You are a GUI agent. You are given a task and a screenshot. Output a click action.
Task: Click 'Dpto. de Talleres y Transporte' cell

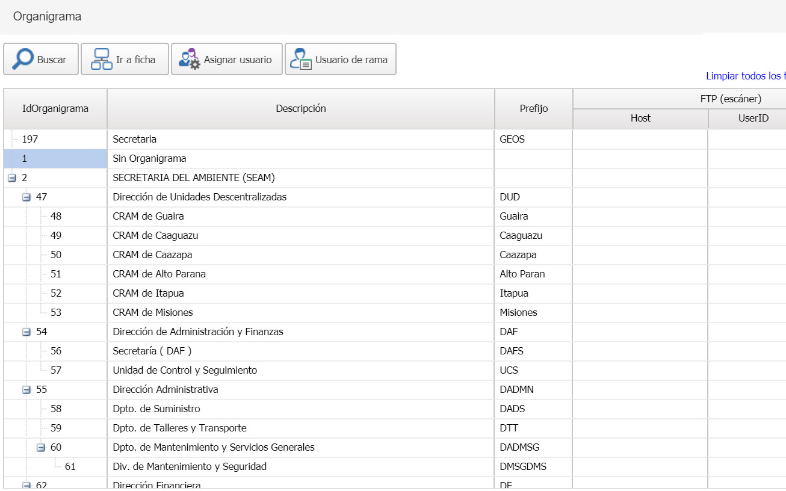point(301,428)
